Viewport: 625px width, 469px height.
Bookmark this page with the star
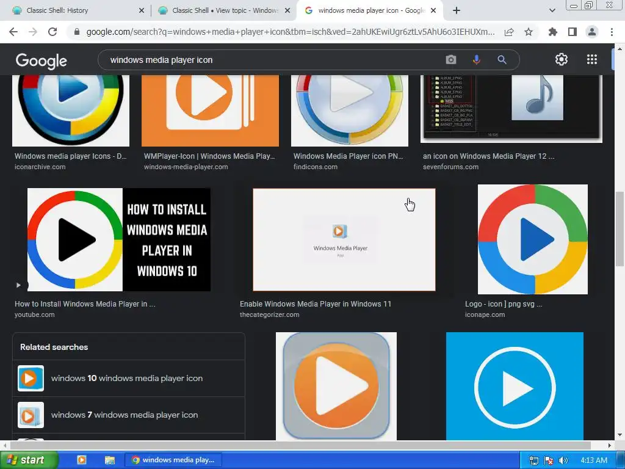529,32
